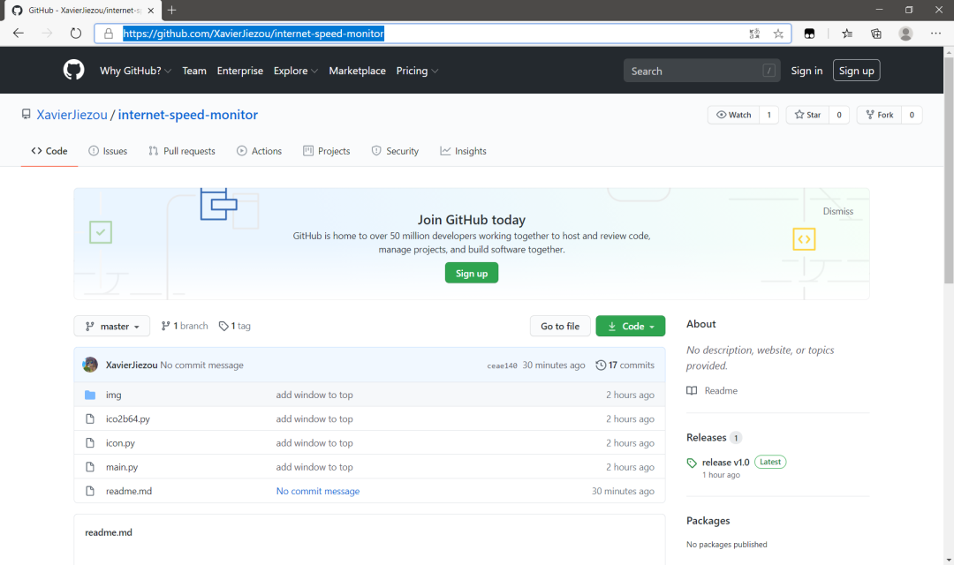
Task: Open the Marketplace navigation link
Action: pos(357,71)
